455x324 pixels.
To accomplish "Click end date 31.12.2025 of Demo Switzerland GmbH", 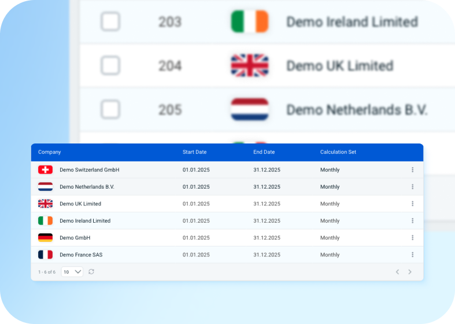I will point(267,170).
